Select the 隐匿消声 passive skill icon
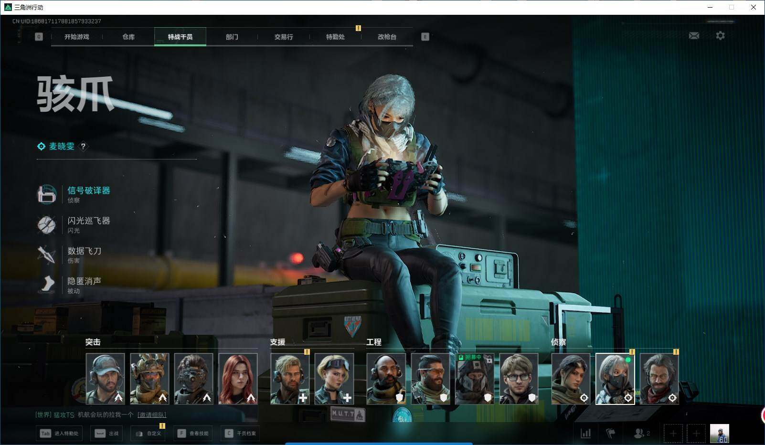This screenshot has width=765, height=445. coord(47,285)
